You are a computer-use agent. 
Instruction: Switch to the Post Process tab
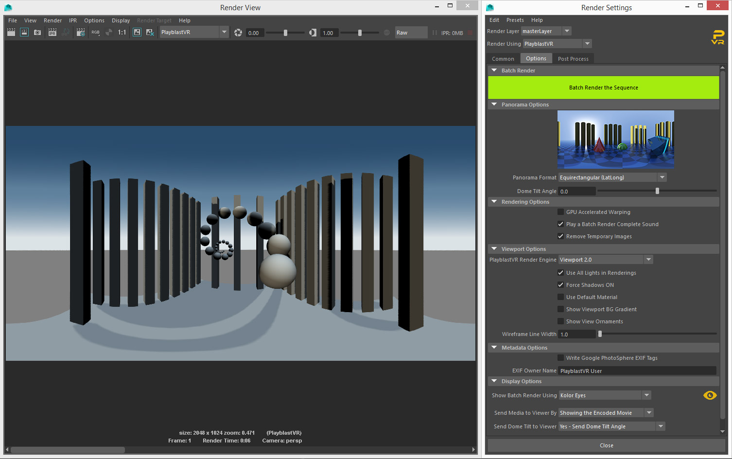pos(573,59)
